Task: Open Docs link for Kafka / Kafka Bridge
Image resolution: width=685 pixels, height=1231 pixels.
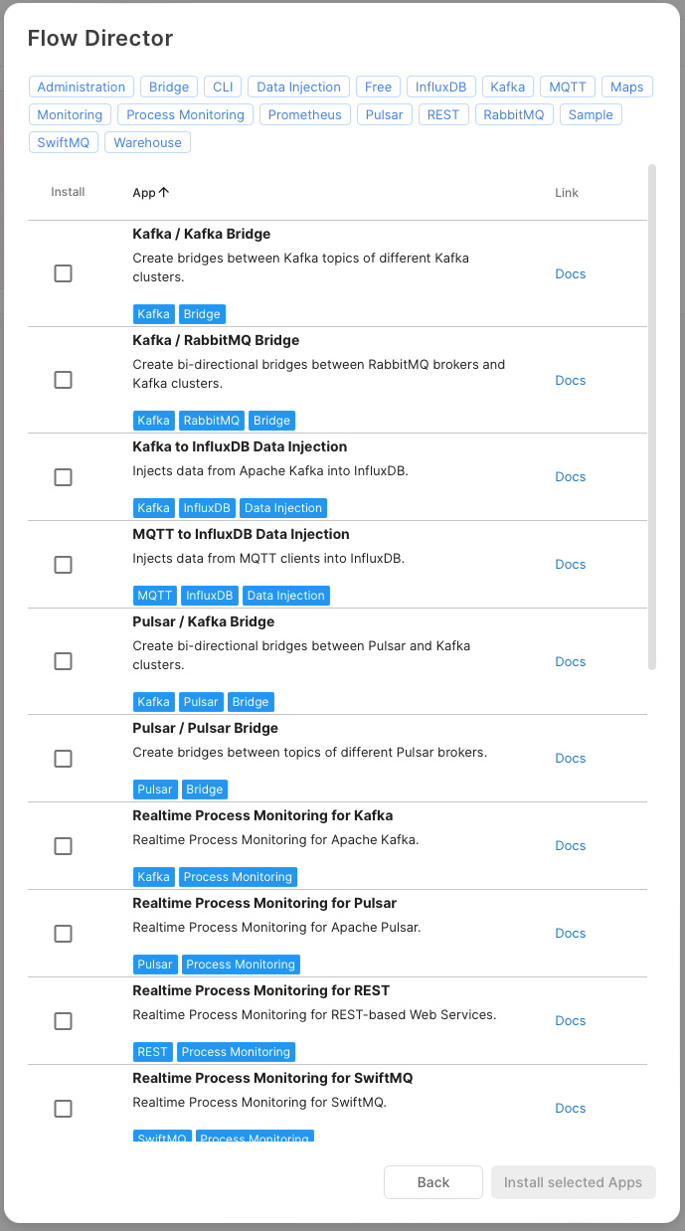Action: [570, 274]
